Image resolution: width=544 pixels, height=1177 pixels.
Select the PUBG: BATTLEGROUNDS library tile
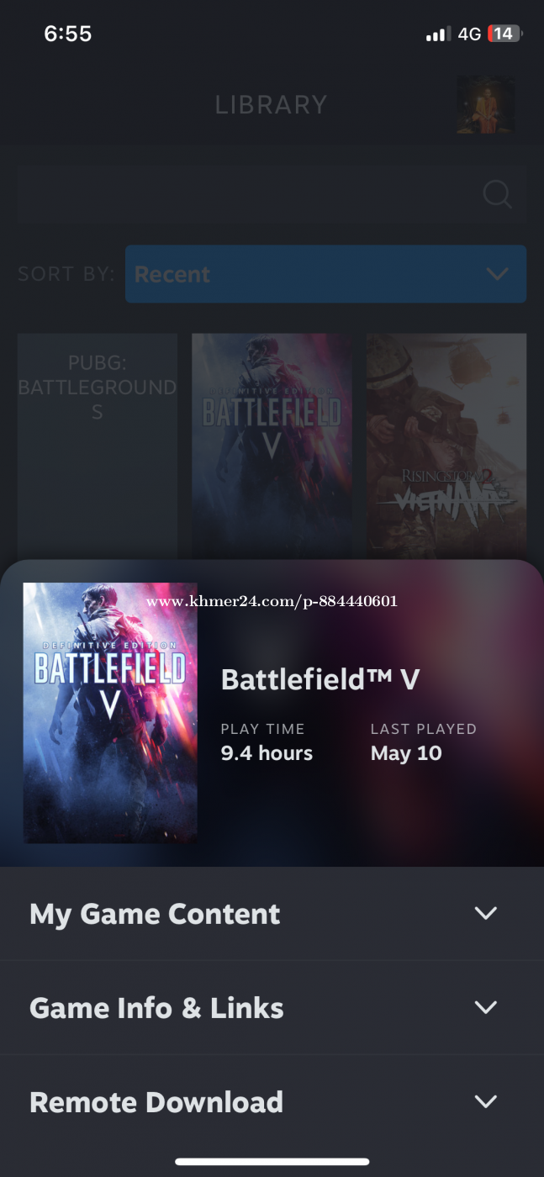tap(98, 446)
